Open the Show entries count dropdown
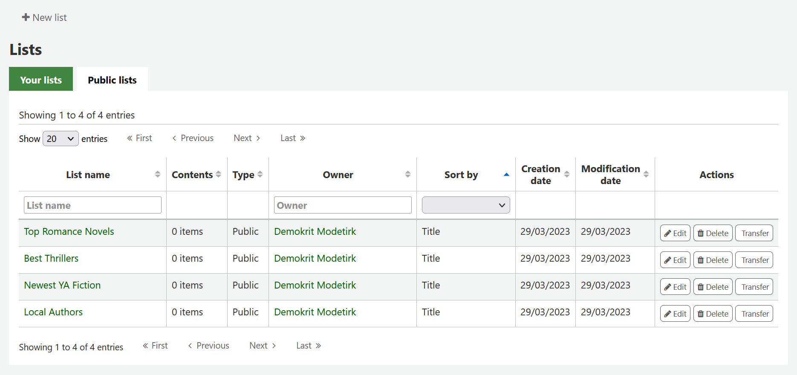The width and height of the screenshot is (797, 375). pos(61,138)
